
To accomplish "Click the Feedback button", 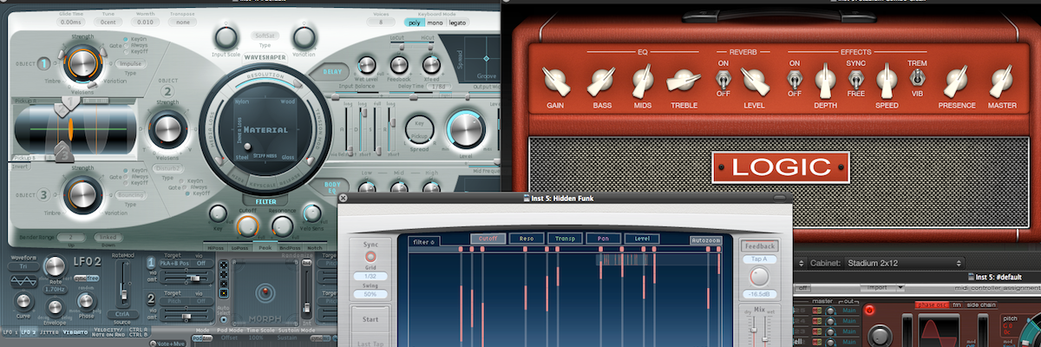I will click(x=760, y=246).
